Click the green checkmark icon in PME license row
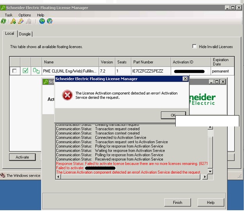This screenshot has width=245, height=211. coord(25,70)
